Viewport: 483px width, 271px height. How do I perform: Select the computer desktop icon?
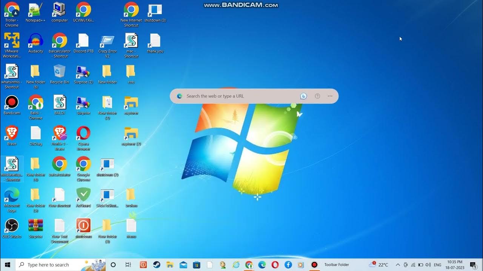pyautogui.click(x=60, y=12)
